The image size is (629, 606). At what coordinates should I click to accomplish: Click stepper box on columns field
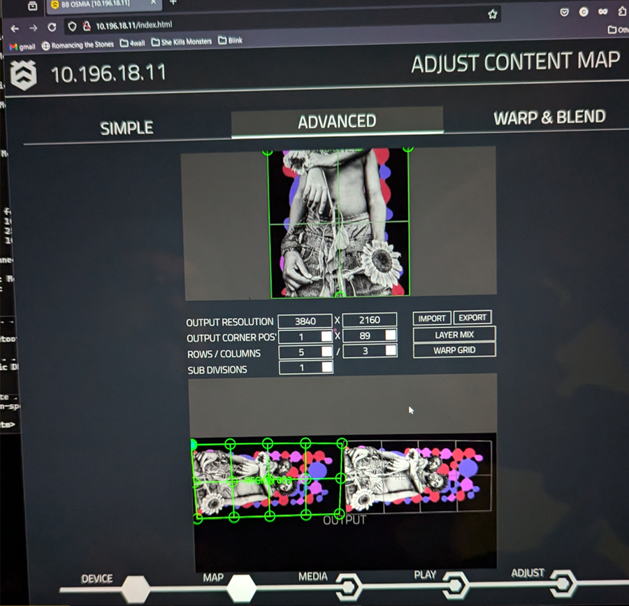point(390,350)
